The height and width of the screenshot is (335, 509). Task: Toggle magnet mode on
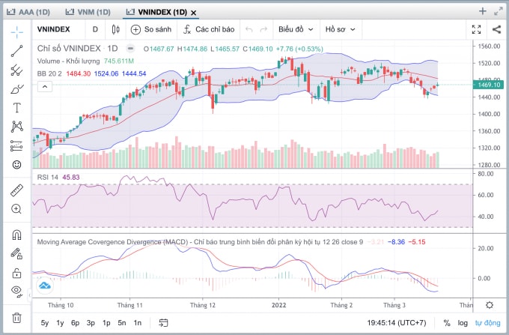[17, 235]
